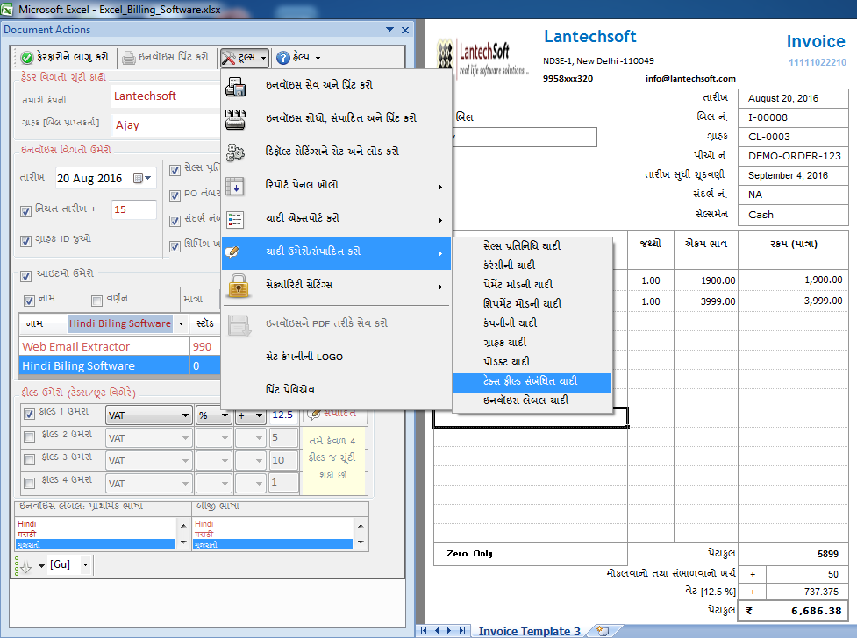Open the field 1 plus sign dropdown
This screenshot has height=638, width=857.
click(259, 415)
